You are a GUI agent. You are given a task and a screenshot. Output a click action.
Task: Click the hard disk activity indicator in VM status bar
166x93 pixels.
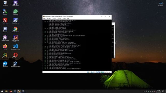pyautogui.click(x=88, y=72)
